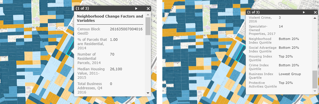Select Housing Index Quintile value Top 20%
The width and height of the screenshot is (319, 104).
[286, 57]
